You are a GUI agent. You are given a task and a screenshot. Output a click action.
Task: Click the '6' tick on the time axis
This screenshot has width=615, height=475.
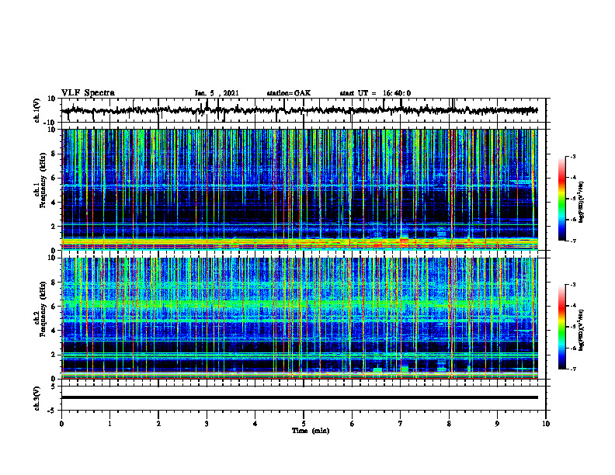[353, 424]
